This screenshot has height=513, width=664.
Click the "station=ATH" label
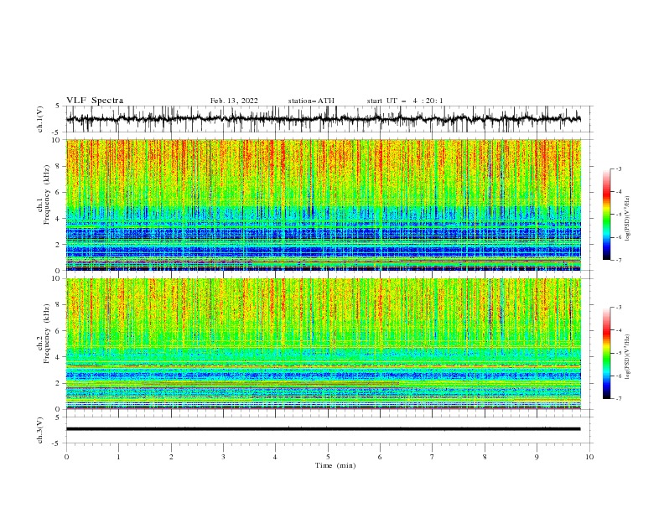311,101
